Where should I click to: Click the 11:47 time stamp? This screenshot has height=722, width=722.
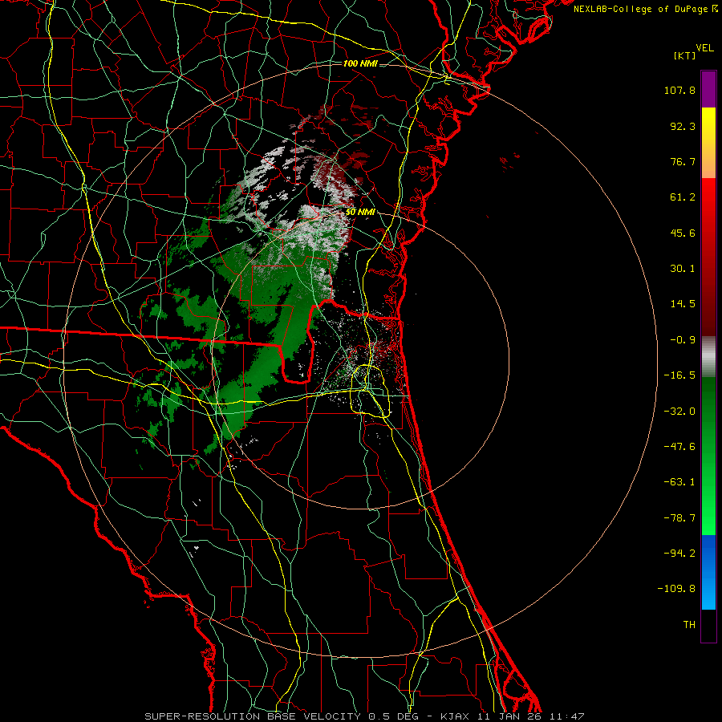point(567,716)
